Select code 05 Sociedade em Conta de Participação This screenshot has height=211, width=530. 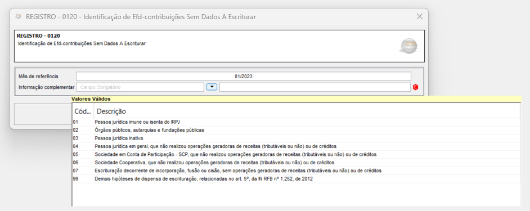point(296,154)
